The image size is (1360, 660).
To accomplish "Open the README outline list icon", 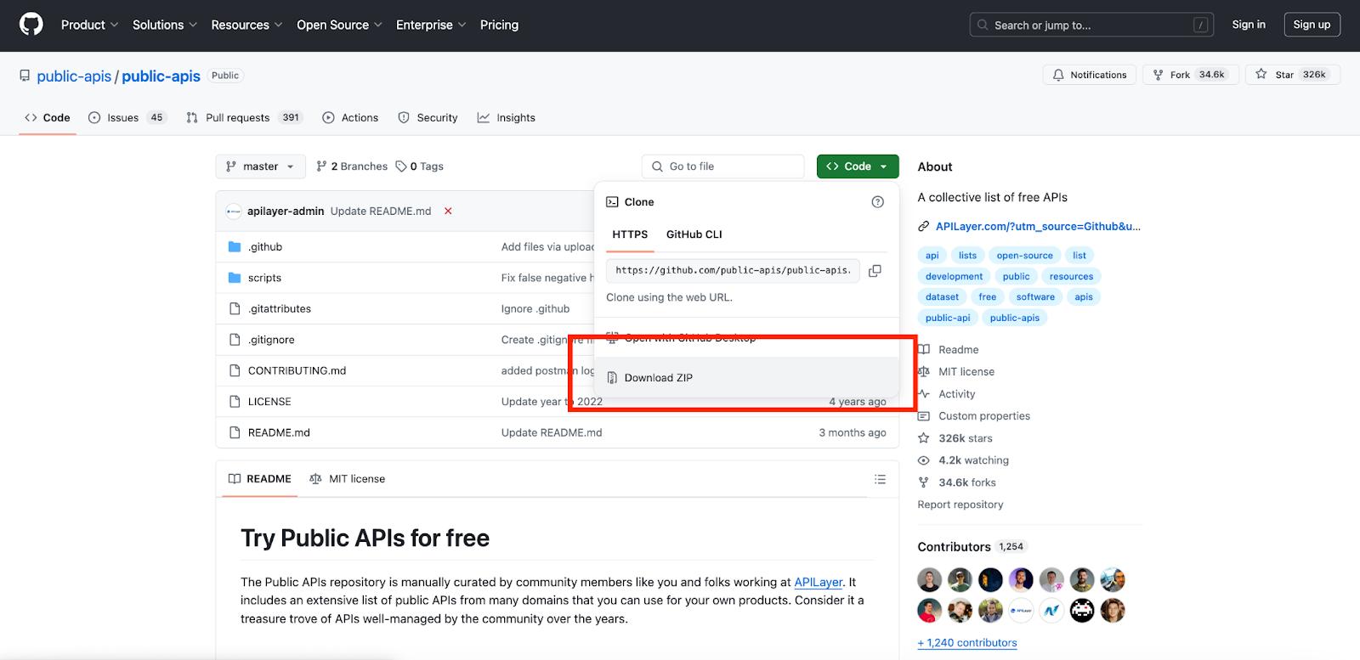I will coord(880,479).
